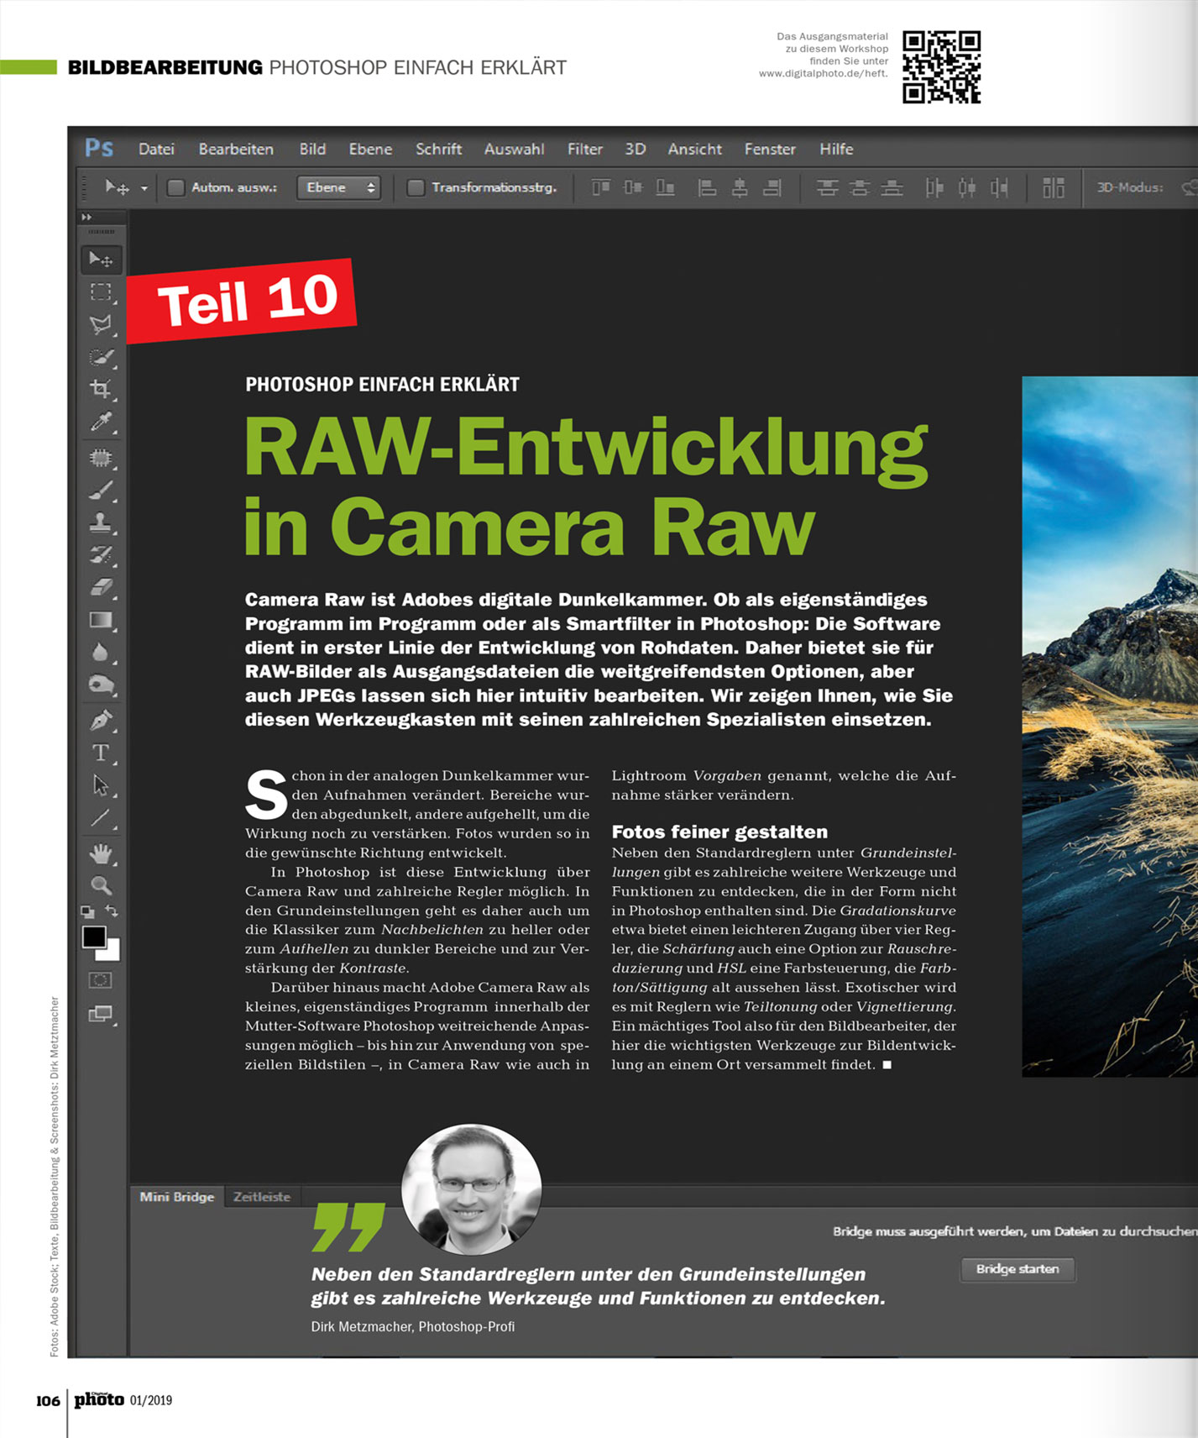The width and height of the screenshot is (1198, 1438).
Task: Click distribute top edges icon
Action: [x=828, y=187]
